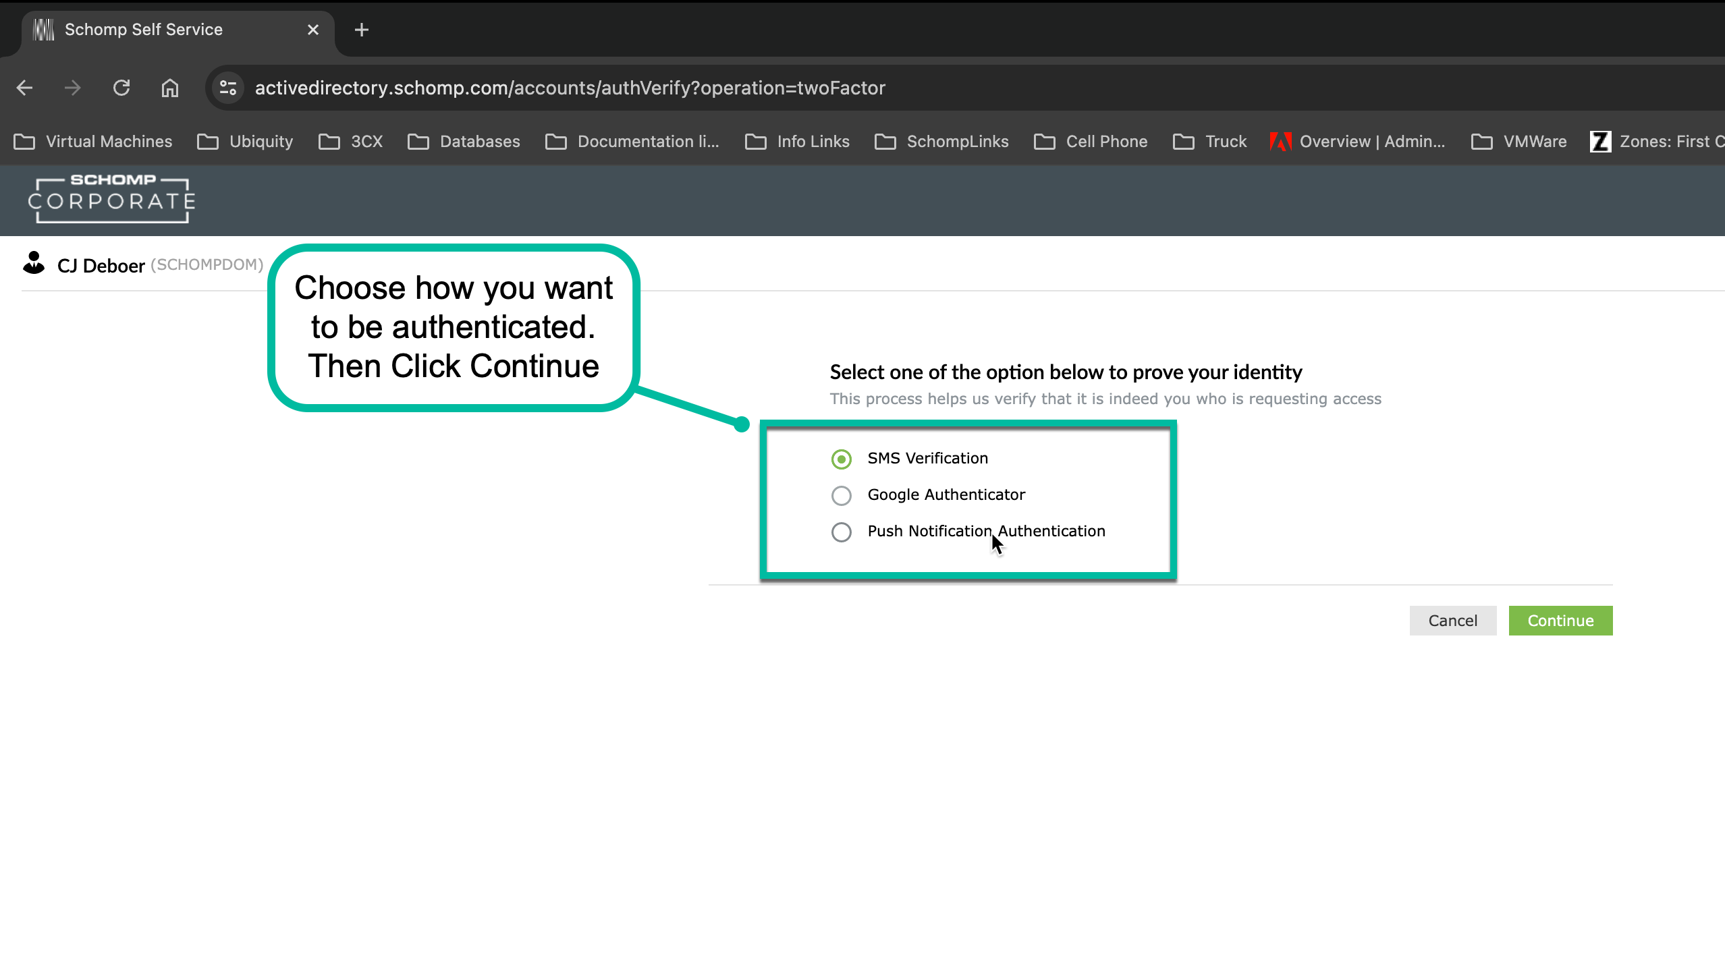Click the forward navigation arrow
1725x962 pixels.
pos(73,88)
